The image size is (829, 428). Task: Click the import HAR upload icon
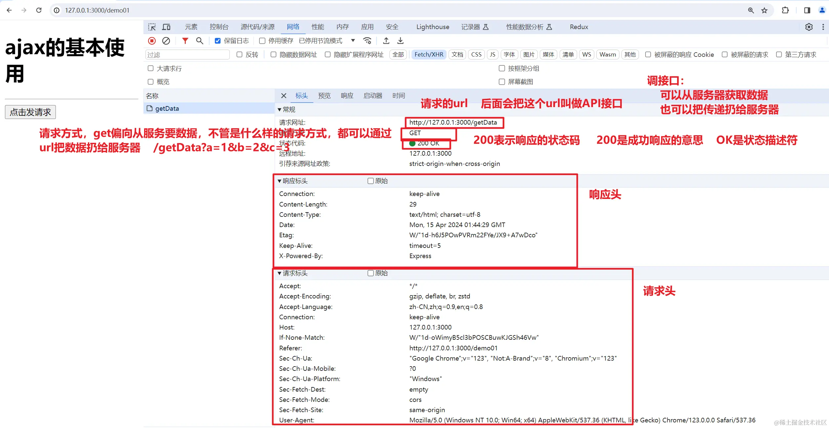pos(386,41)
